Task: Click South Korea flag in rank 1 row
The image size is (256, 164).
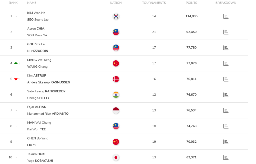Action: pos(116,17)
